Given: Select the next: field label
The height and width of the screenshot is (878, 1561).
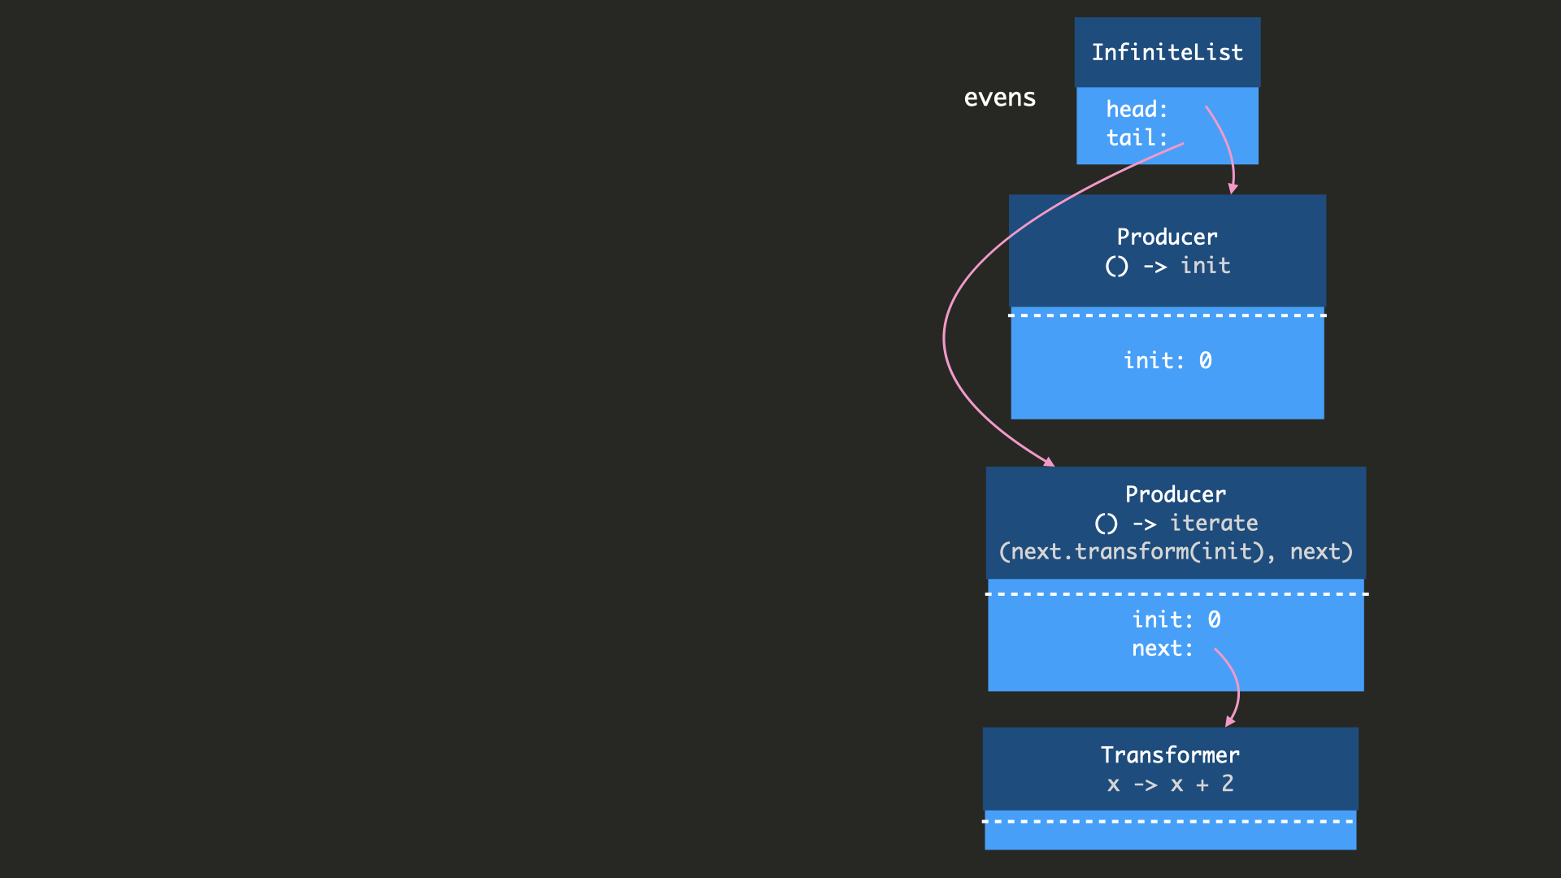Looking at the screenshot, I should pos(1162,648).
